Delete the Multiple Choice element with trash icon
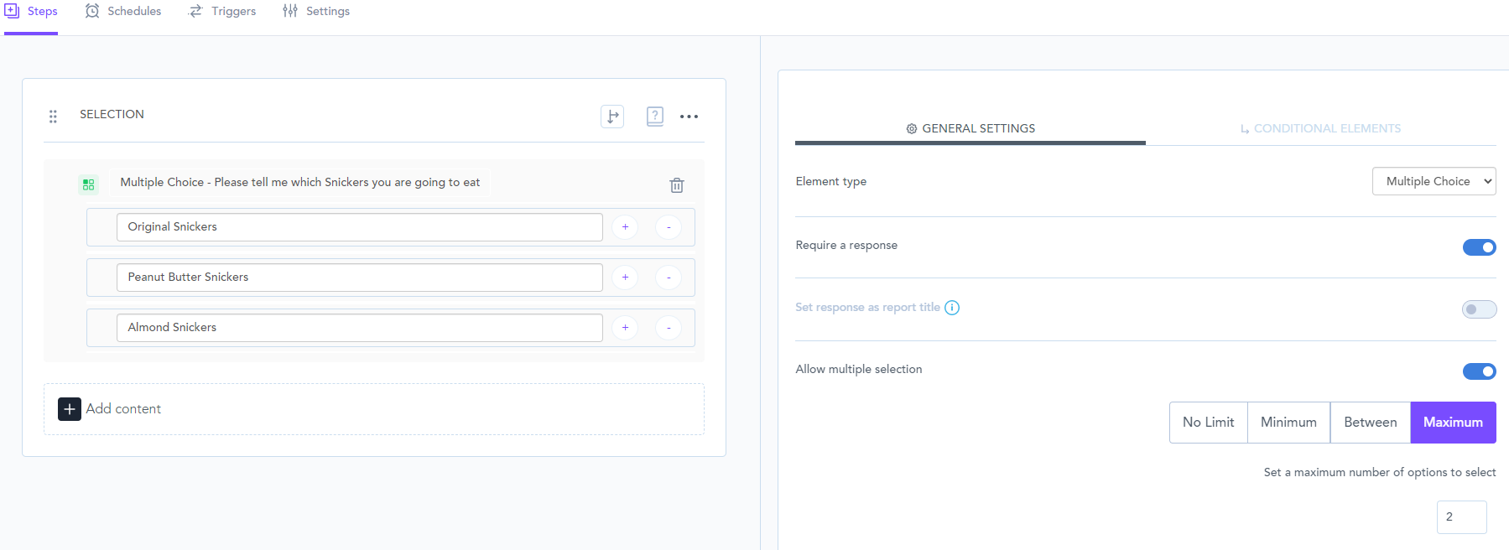This screenshot has width=1509, height=550. pyautogui.click(x=677, y=185)
